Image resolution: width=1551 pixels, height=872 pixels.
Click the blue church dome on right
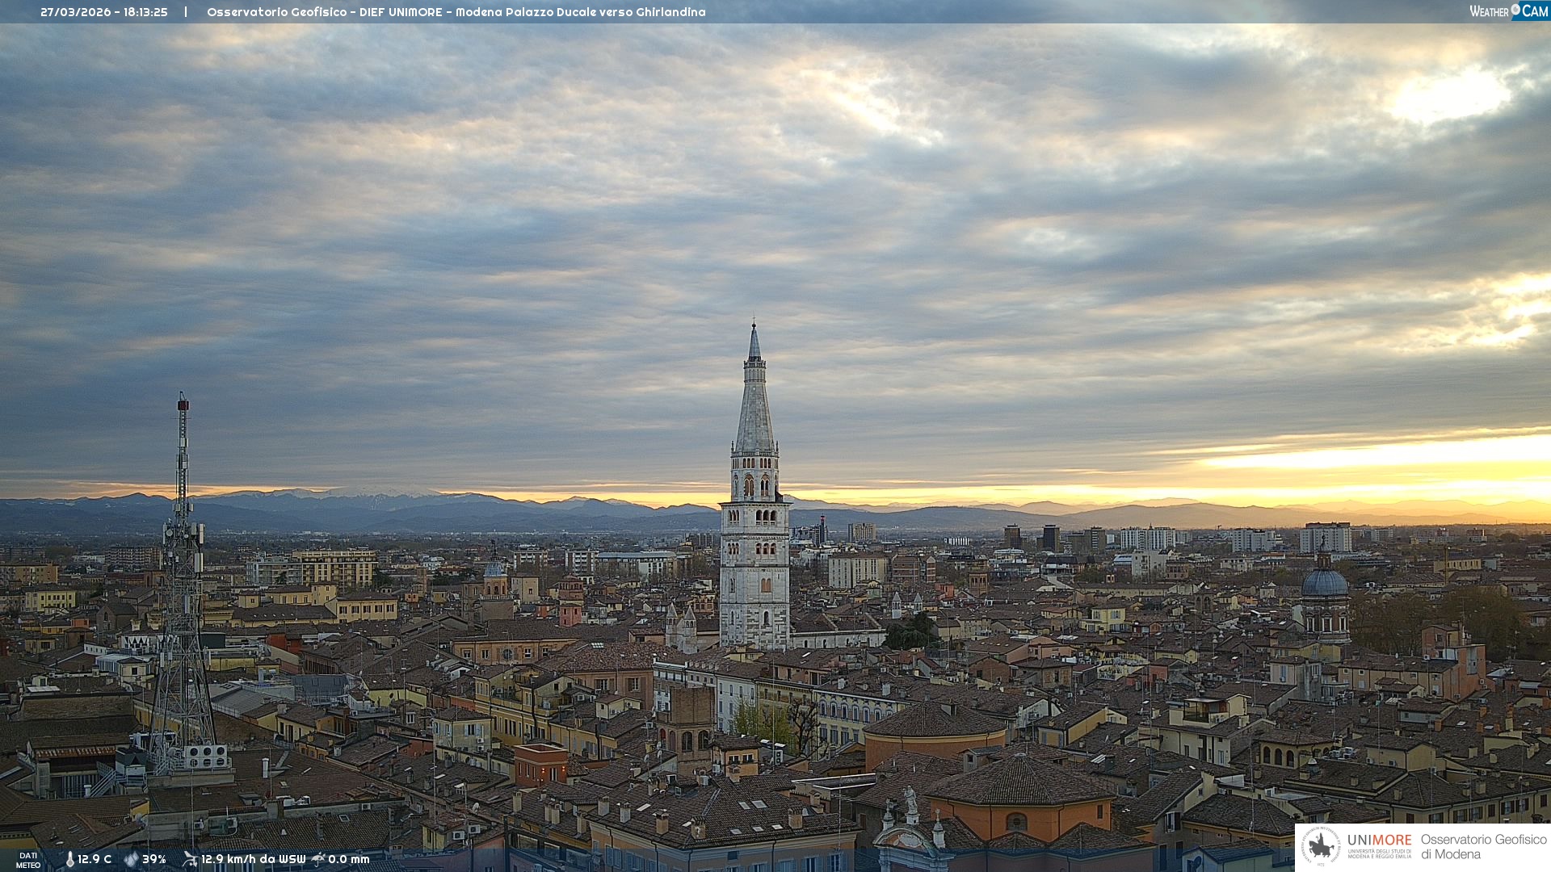(1324, 583)
